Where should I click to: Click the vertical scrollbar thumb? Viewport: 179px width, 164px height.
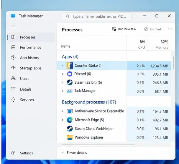(173, 63)
